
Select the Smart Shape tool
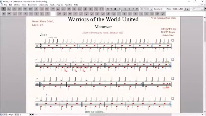(x=58, y=9)
